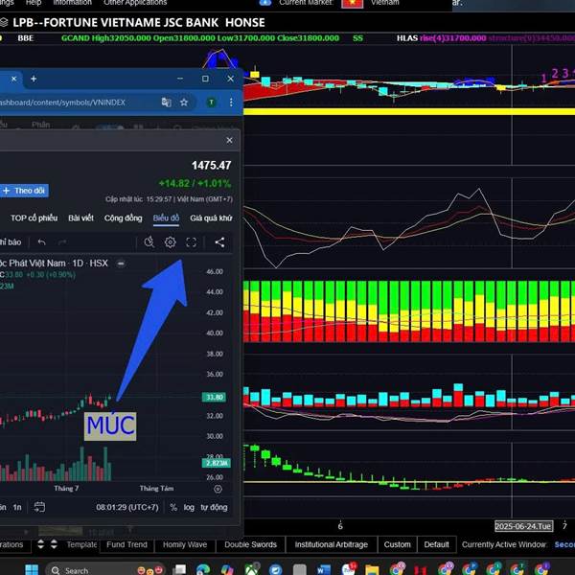Open browser profile avatar T
The image size is (575, 575).
coord(211,103)
